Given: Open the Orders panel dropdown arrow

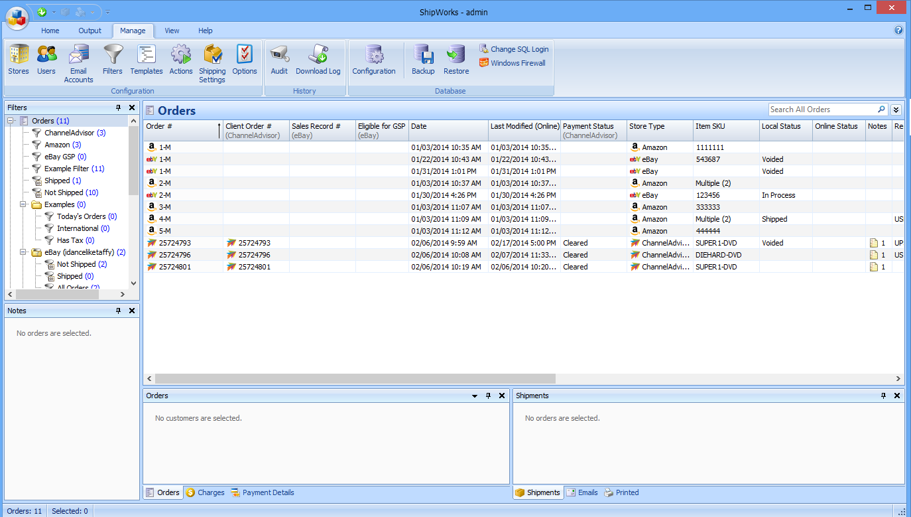Looking at the screenshot, I should pyautogui.click(x=475, y=396).
